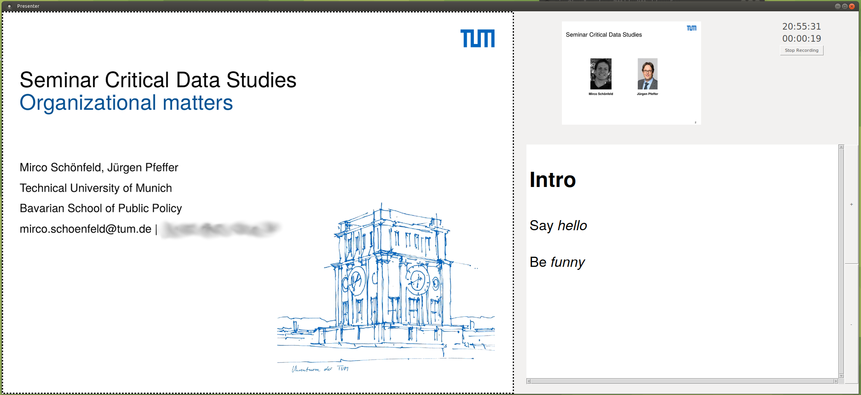This screenshot has width=861, height=395.
Task: Click Jürgen Pfeffer's photo in the preview
Action: 647,74
